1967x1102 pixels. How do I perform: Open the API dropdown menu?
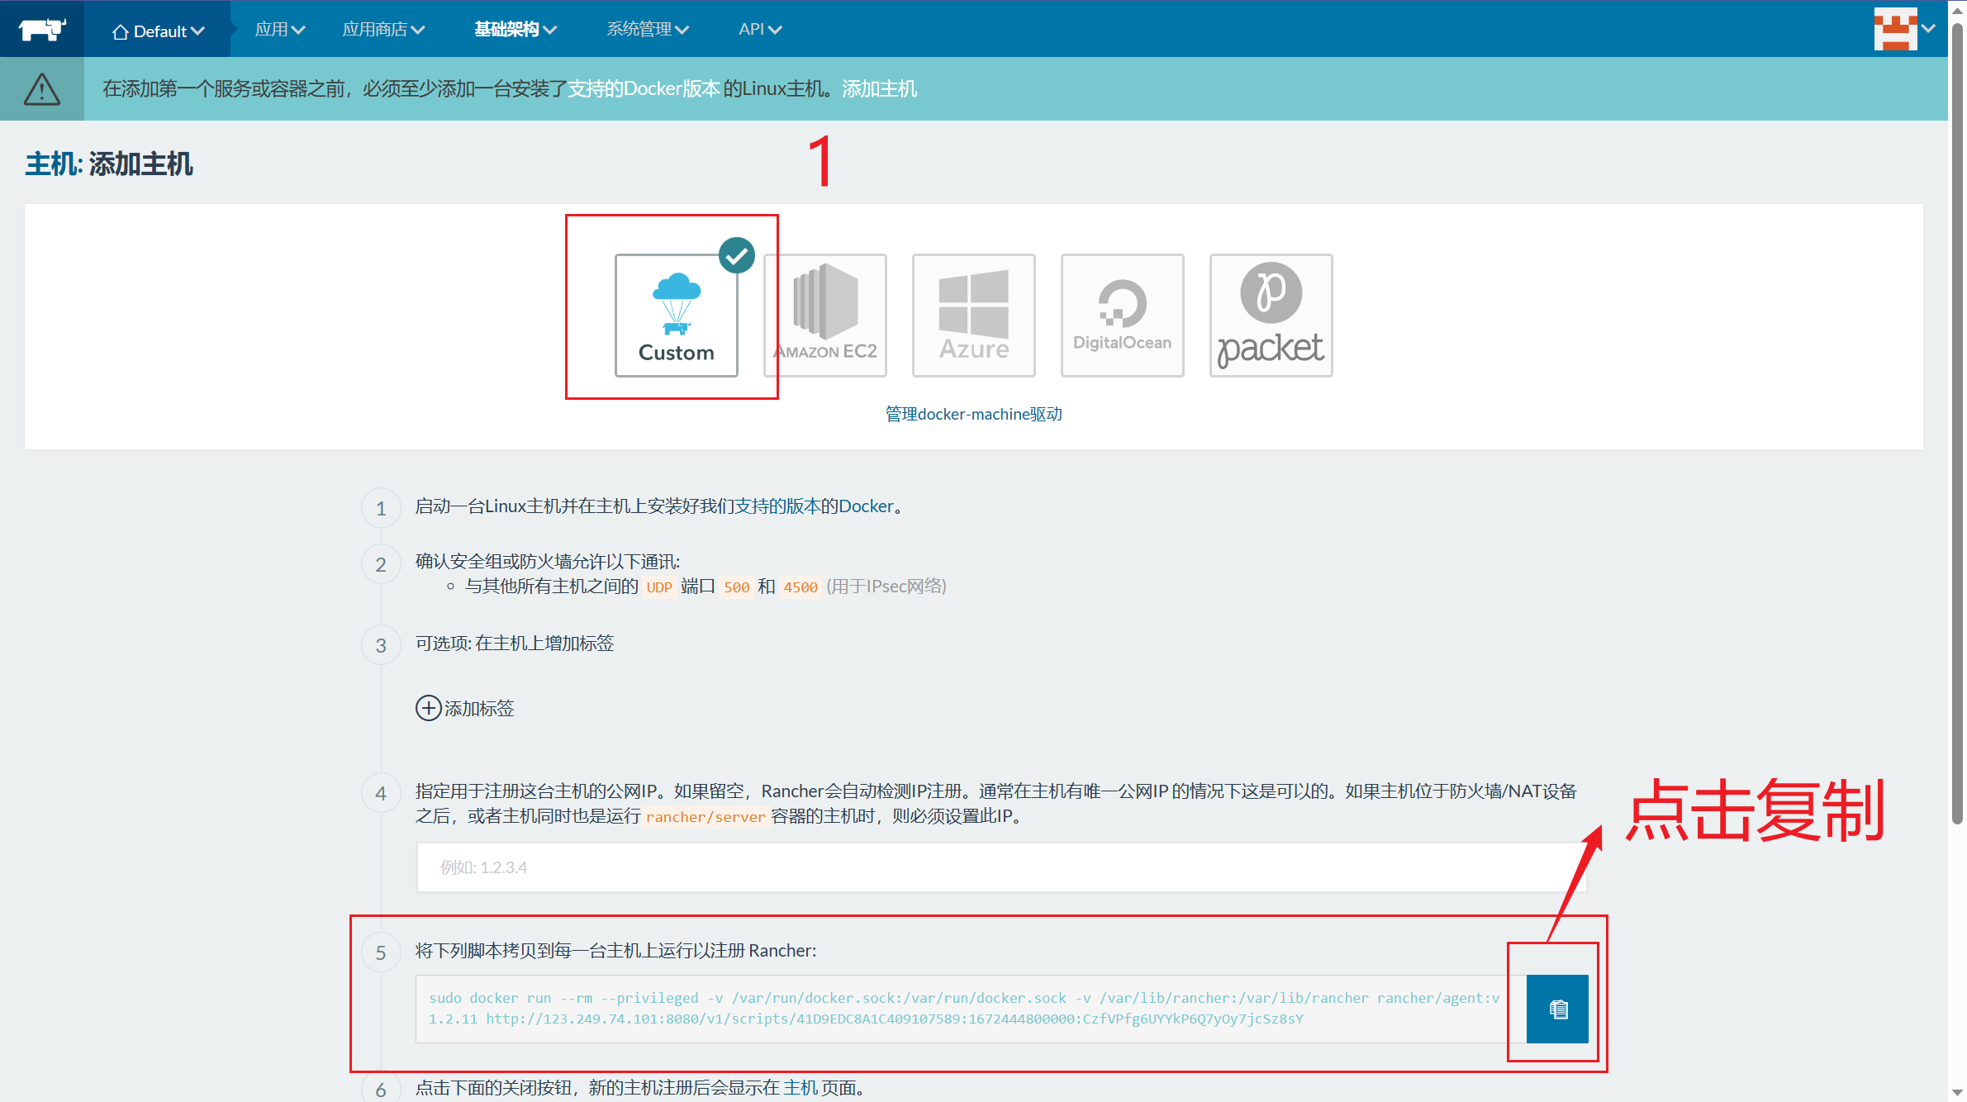pyautogui.click(x=759, y=30)
